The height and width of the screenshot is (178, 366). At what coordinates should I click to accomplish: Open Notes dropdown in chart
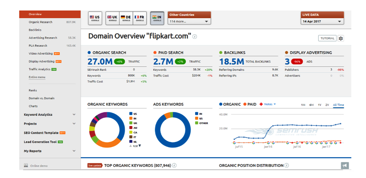[x=270, y=104]
